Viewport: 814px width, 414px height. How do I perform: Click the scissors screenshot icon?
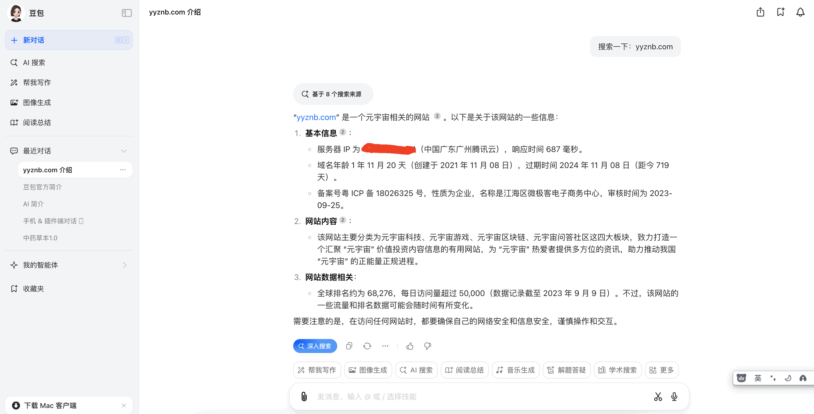click(x=658, y=397)
